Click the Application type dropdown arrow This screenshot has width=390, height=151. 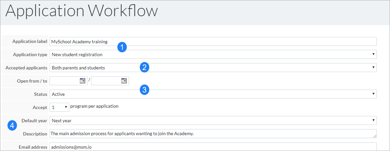pyautogui.click(x=373, y=54)
